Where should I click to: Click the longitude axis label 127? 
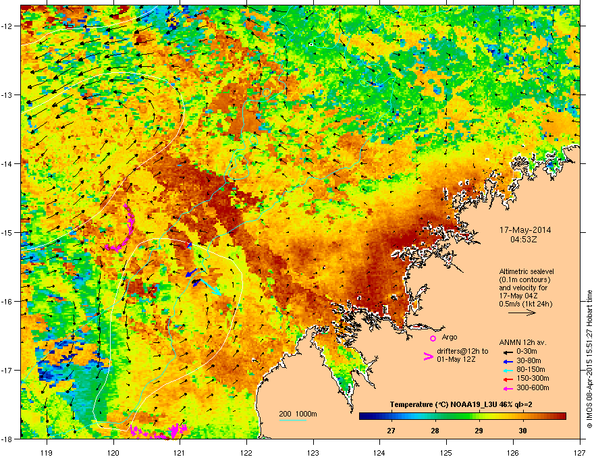point(580,452)
